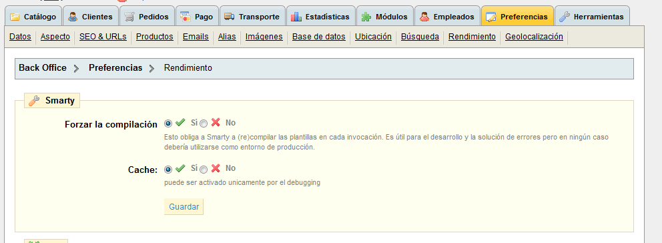662x243 pixels.
Task: Go to the Pago tab
Action: [x=197, y=16]
